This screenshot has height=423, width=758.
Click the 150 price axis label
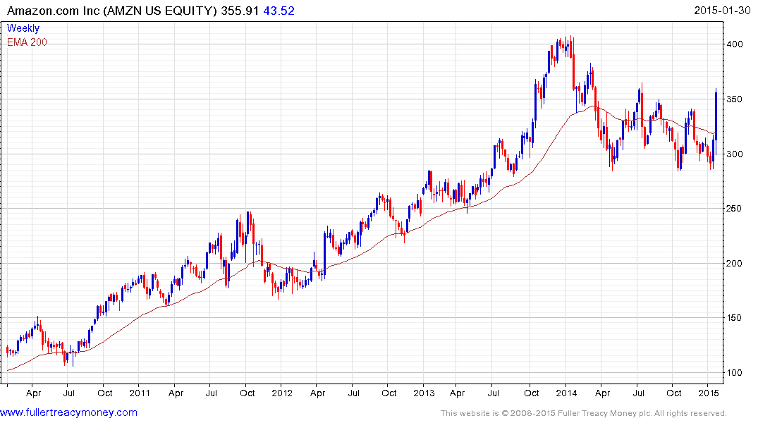[x=735, y=318]
